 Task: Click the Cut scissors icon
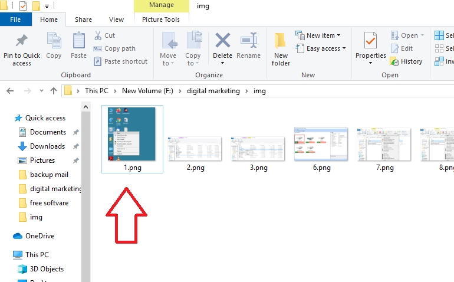98,35
